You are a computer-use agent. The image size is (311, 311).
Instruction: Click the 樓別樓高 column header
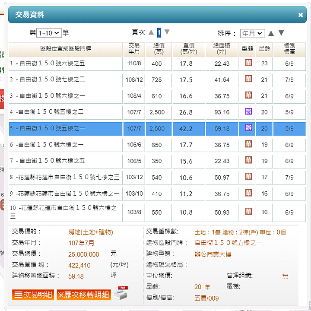pyautogui.click(x=289, y=49)
